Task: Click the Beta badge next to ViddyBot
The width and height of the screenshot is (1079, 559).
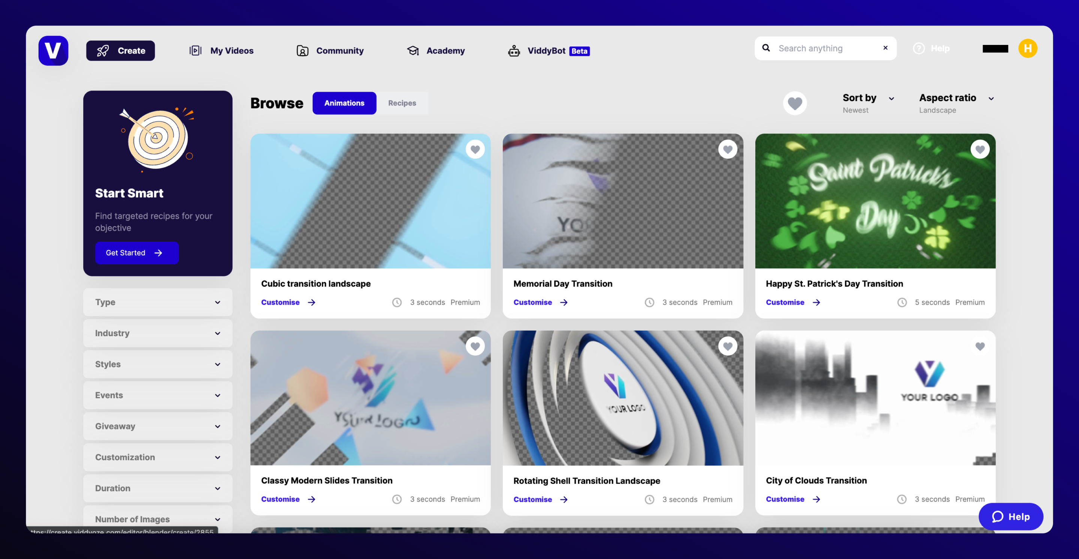Action: 579,51
